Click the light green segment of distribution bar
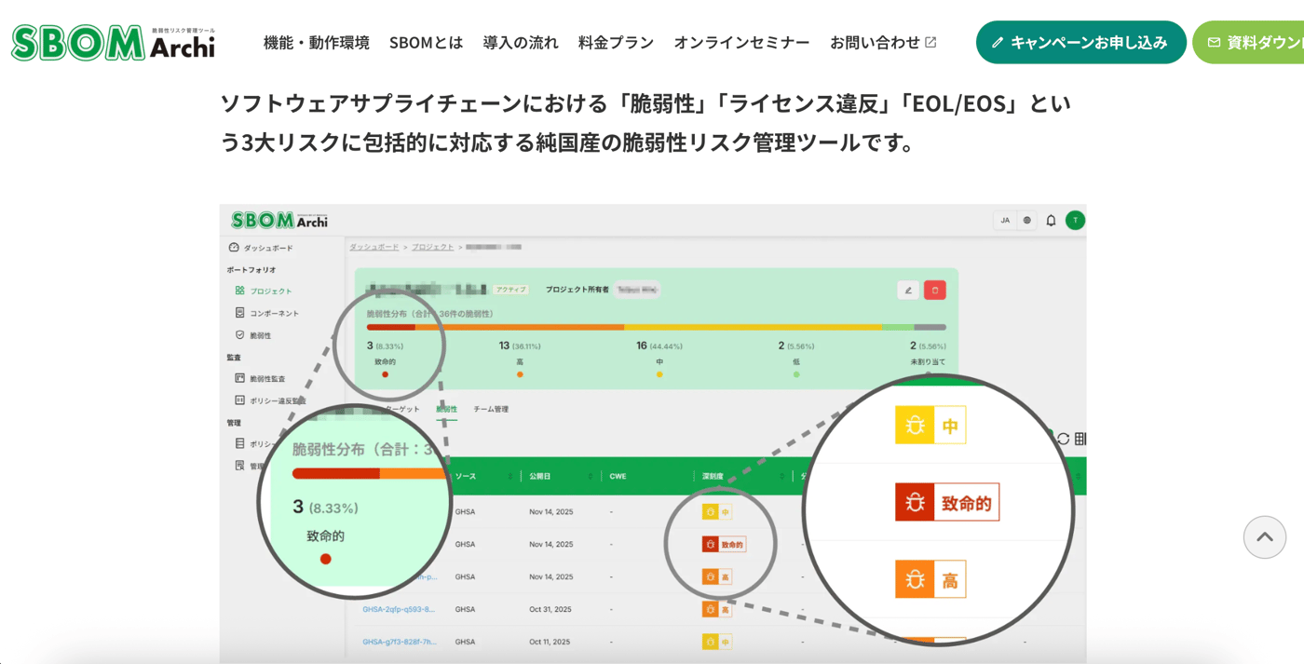 coord(898,327)
